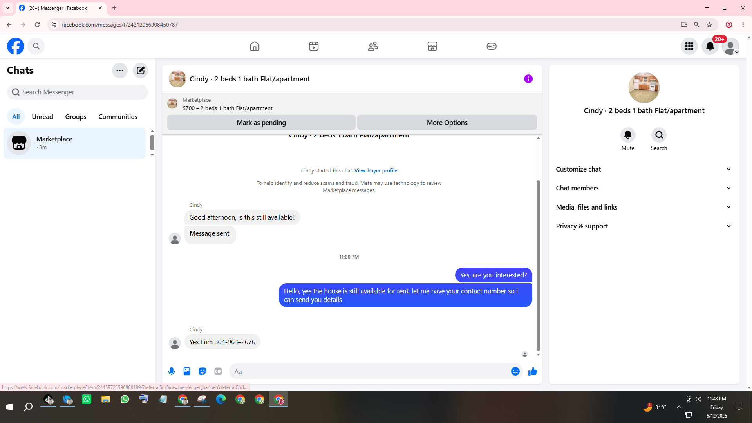The image size is (752, 423).
Task: Switch to the Communities tab
Action: tap(117, 117)
